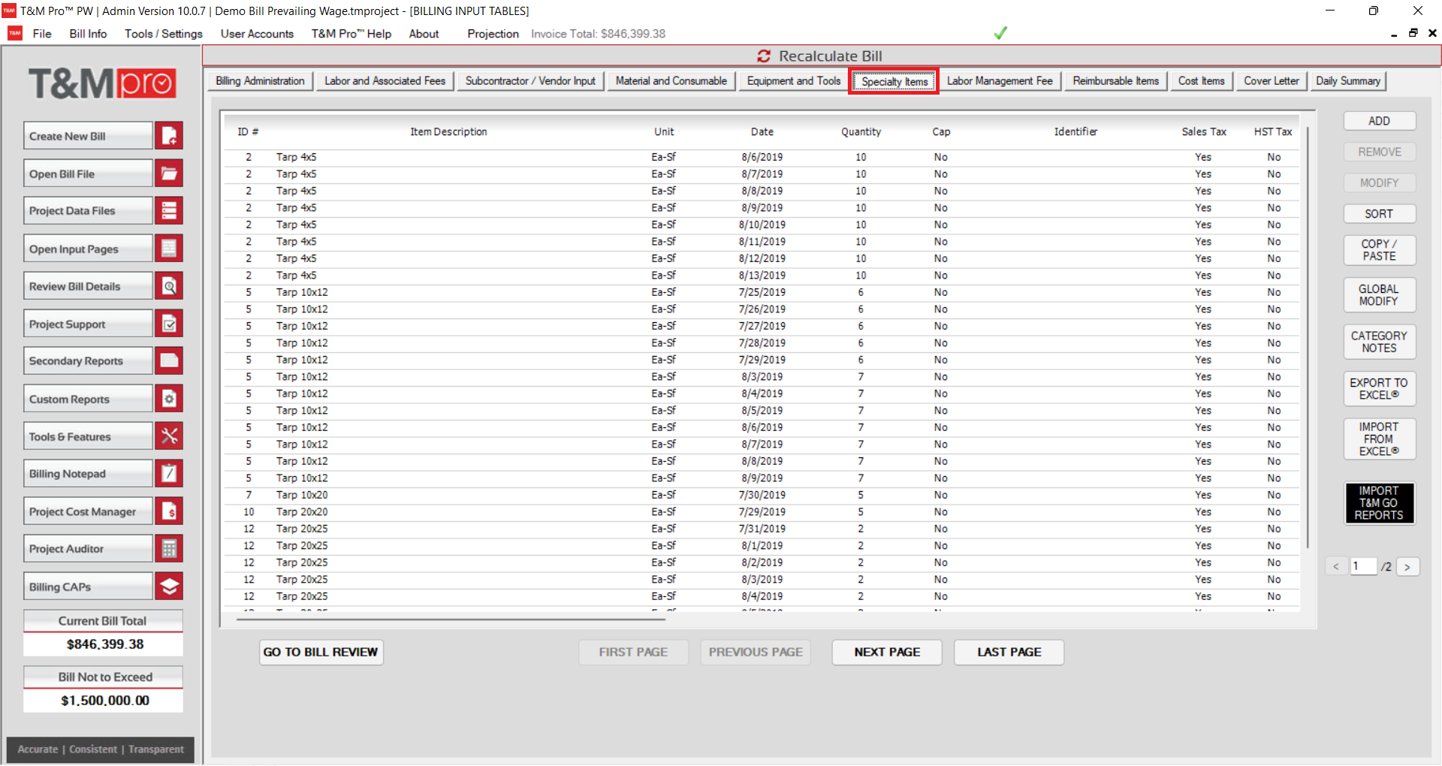Open the File menu
This screenshot has width=1442, height=766.
[x=42, y=34]
